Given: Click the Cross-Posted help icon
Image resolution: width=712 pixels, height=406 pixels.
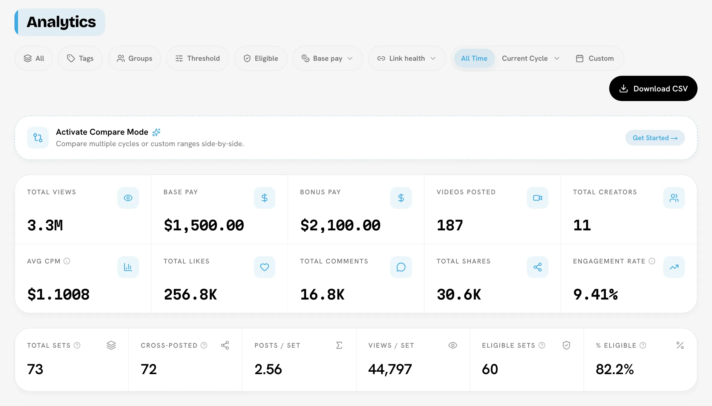Looking at the screenshot, I should pyautogui.click(x=204, y=345).
